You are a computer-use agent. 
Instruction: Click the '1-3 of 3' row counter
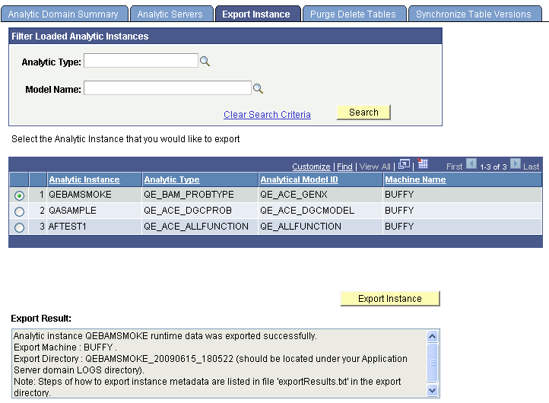point(493,167)
